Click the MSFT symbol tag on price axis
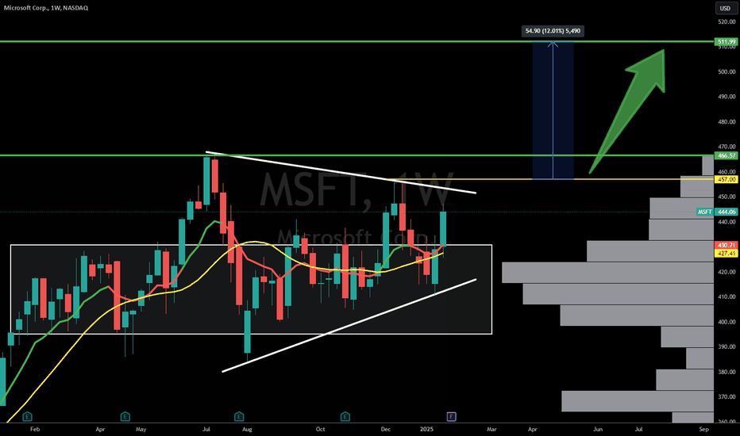 705,212
